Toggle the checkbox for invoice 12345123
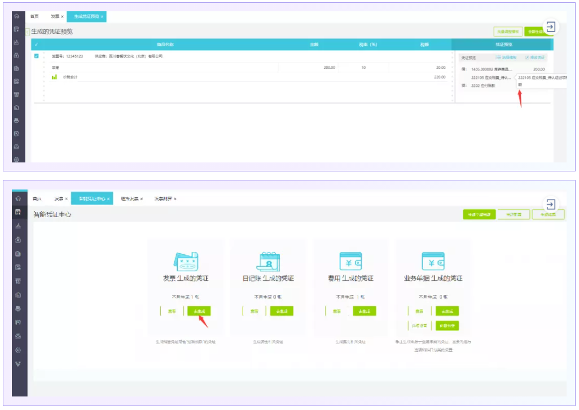 click(37, 56)
